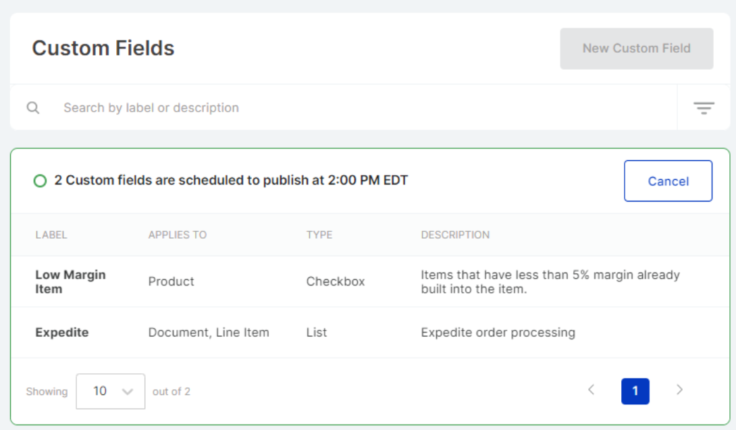Click the Document, Line Item cell
The width and height of the screenshot is (736, 430).
point(209,333)
